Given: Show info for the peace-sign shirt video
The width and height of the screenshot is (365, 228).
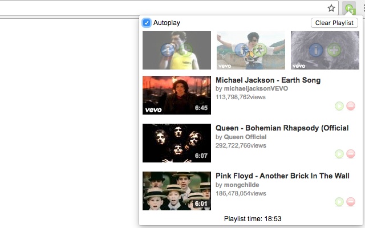Looking at the screenshot, I should [242, 50].
